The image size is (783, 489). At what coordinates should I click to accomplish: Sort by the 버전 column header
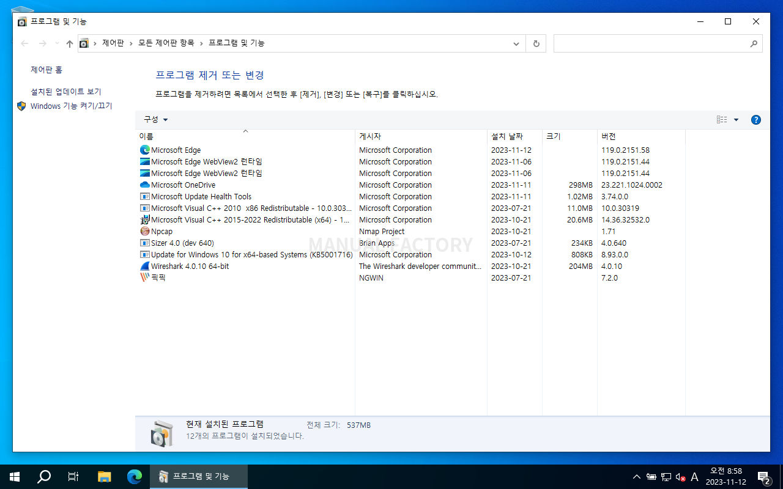(641, 136)
